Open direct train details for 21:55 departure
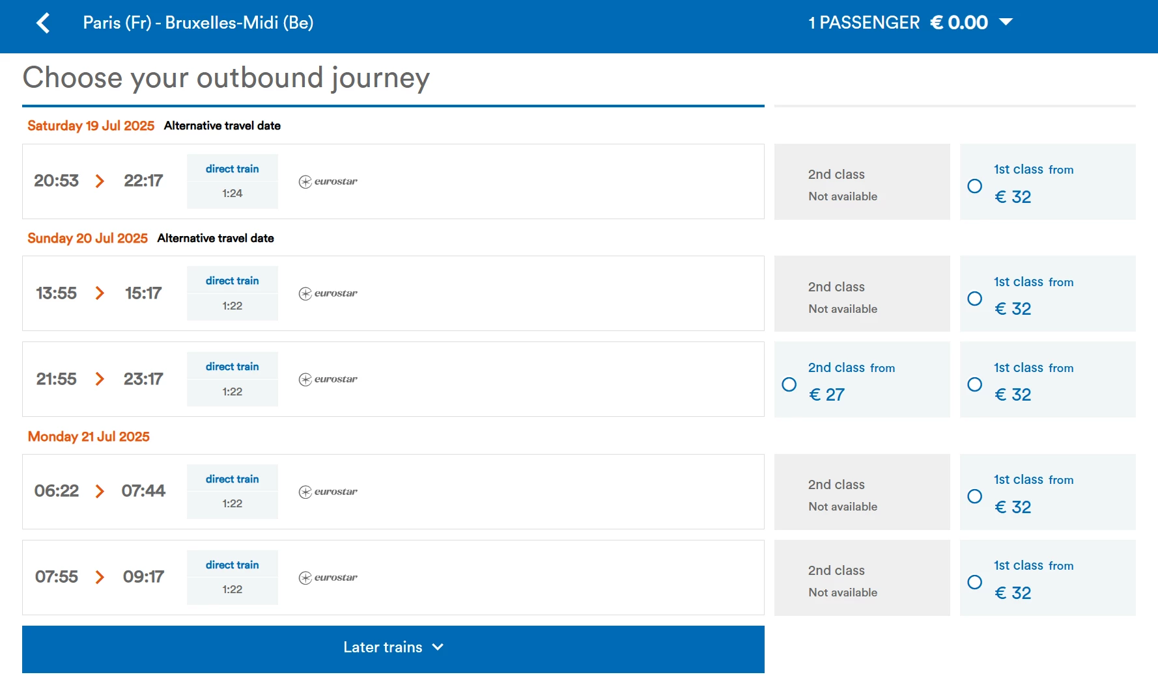 click(233, 366)
